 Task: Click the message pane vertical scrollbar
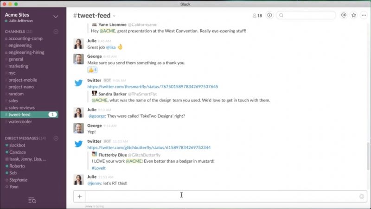click(368, 156)
